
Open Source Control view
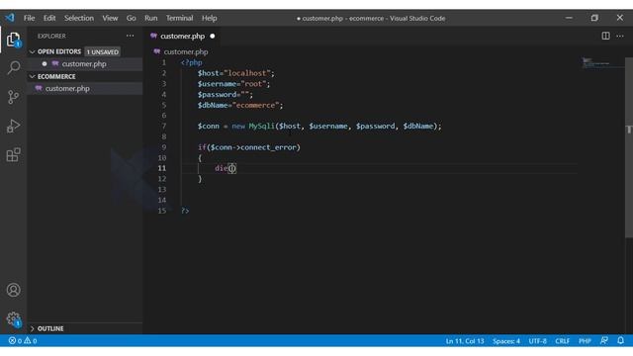13,97
